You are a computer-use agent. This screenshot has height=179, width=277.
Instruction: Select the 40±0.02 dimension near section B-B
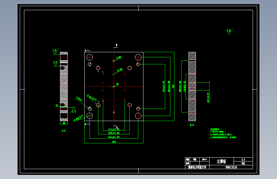pos(208,97)
